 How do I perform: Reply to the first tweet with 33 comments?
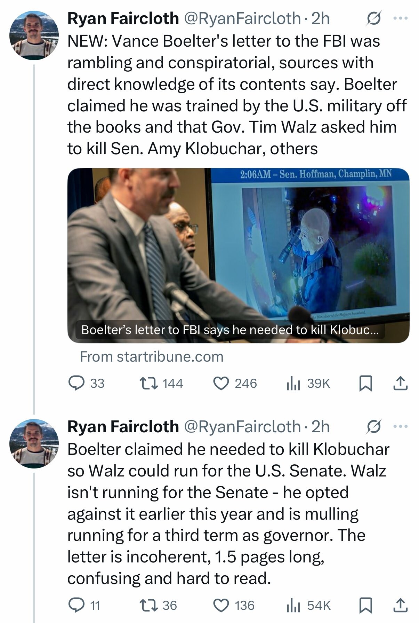(87, 383)
